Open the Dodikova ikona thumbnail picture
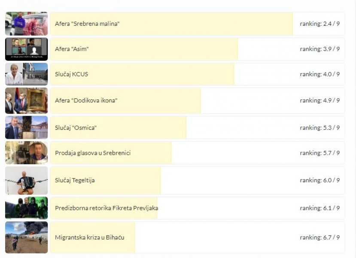 26,101
